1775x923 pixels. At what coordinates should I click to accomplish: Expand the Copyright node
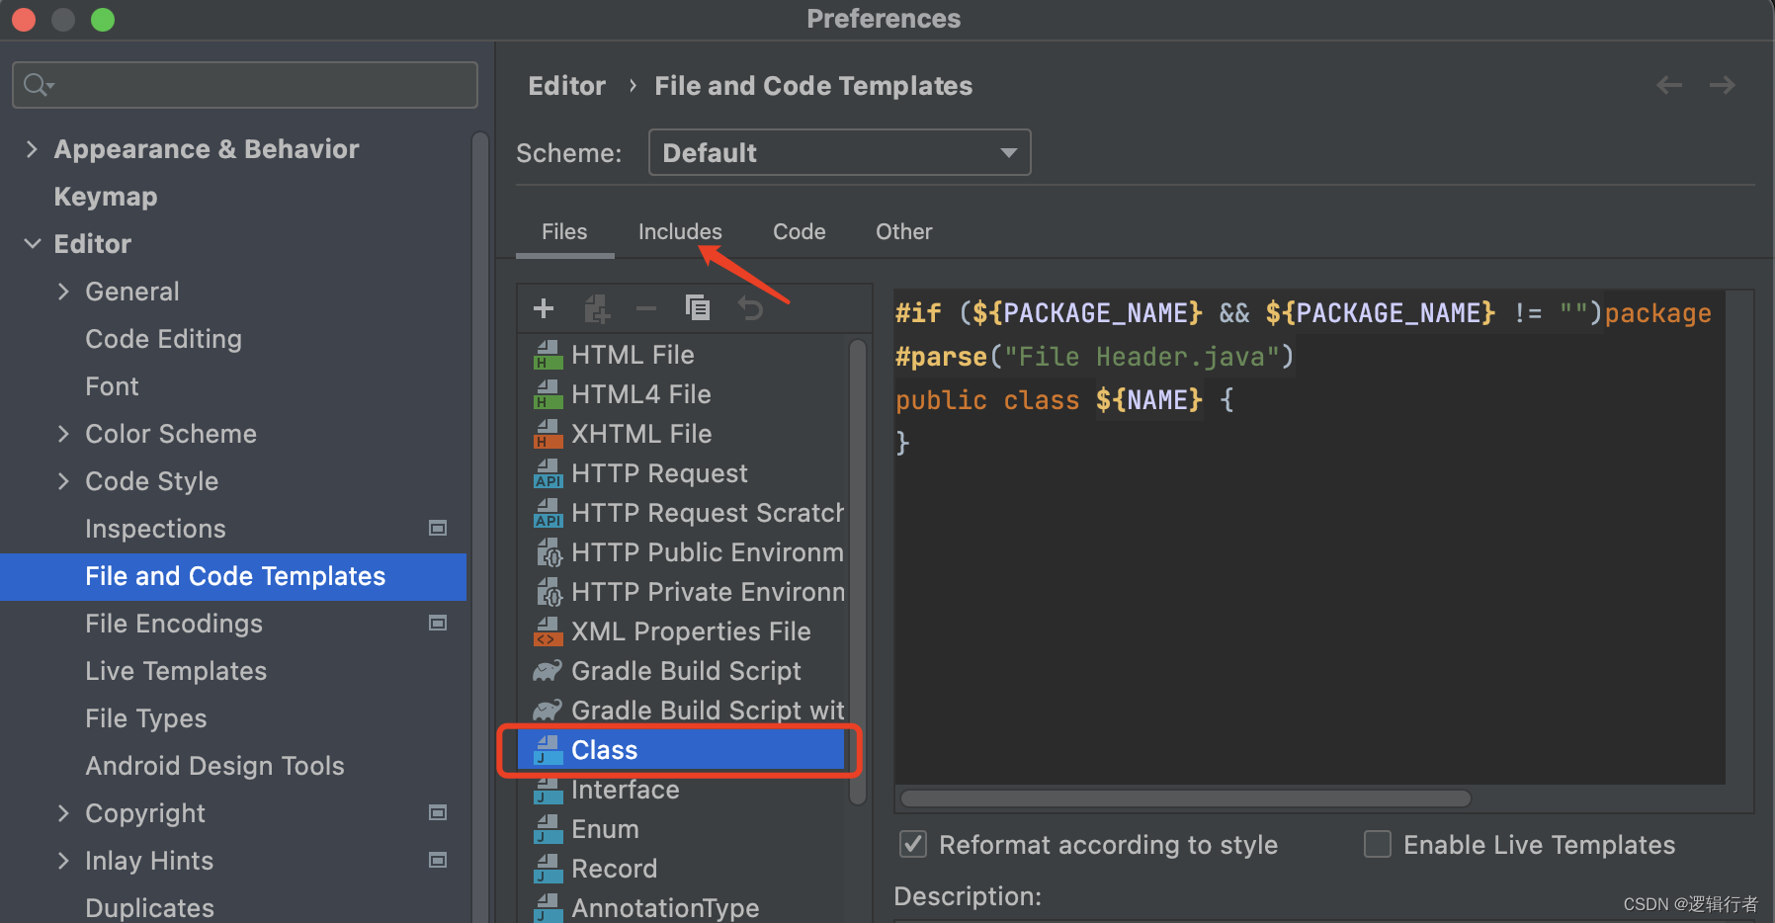63,813
